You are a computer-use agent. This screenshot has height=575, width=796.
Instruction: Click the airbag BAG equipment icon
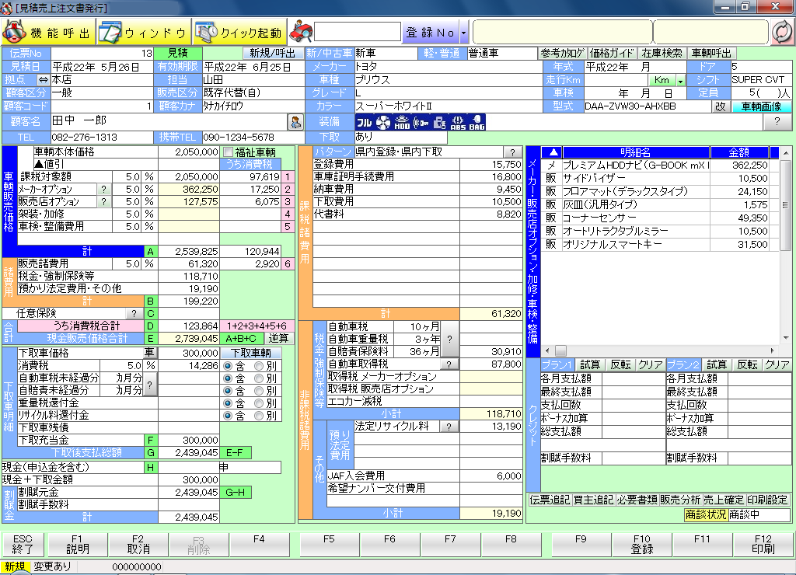(x=477, y=122)
